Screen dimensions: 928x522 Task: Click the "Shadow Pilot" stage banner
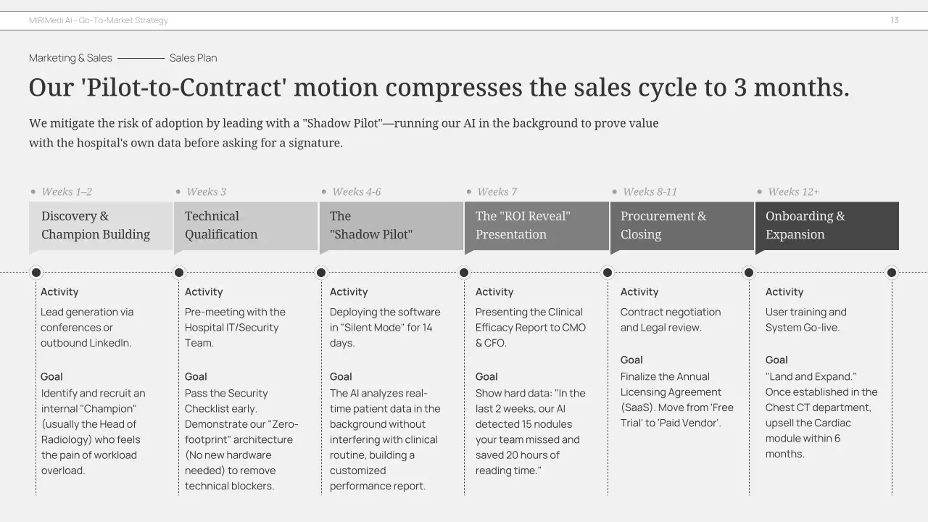click(x=391, y=225)
